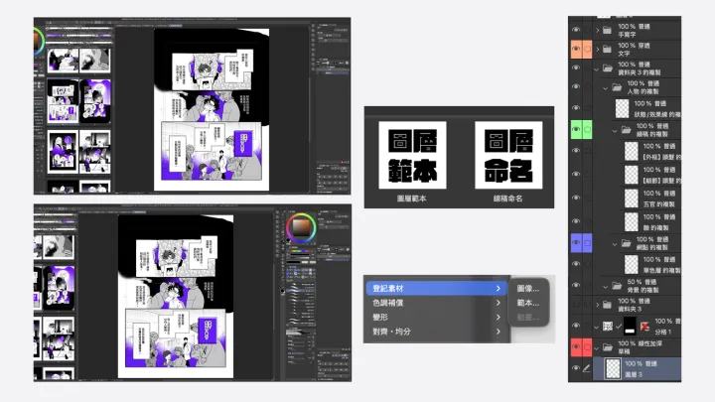715x402 pixels.
Task: Select the 圖層 3 layer thumbnail
Action: (613, 368)
